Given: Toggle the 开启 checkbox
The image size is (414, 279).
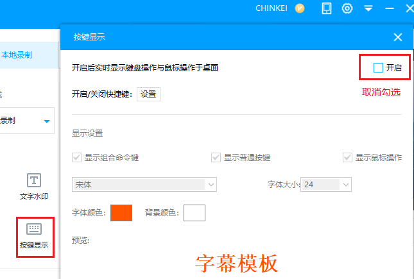Looking at the screenshot, I should (378, 67).
